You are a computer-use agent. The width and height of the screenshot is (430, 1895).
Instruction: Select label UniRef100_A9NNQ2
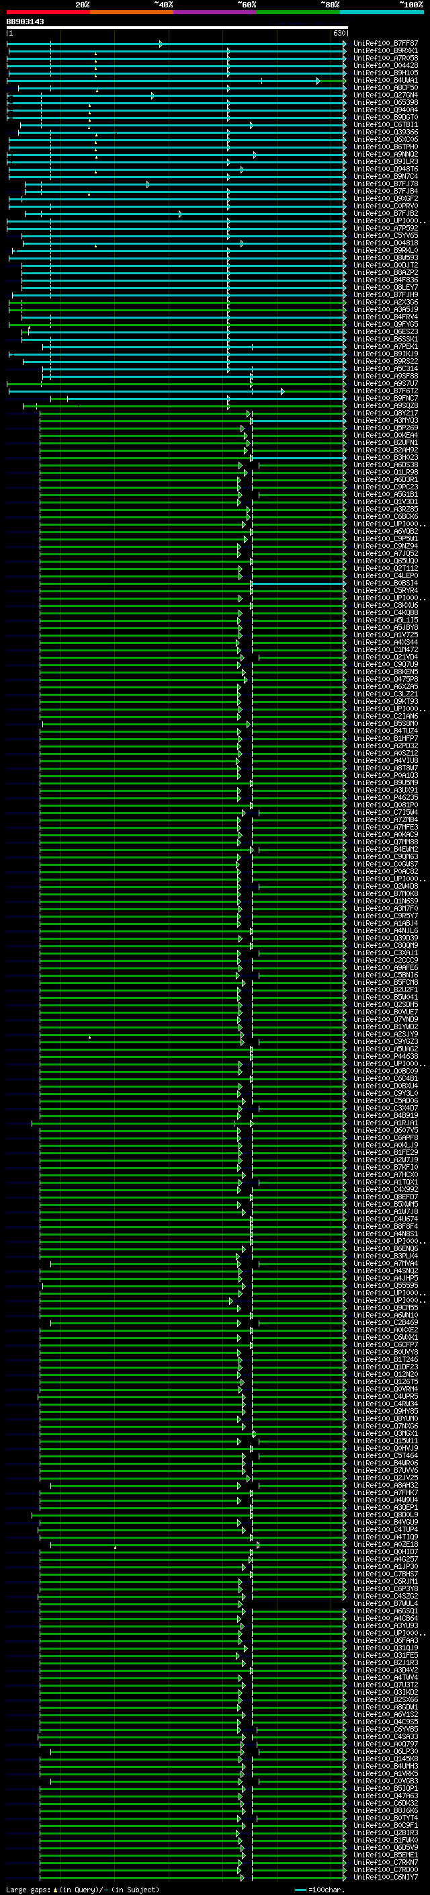(386, 155)
